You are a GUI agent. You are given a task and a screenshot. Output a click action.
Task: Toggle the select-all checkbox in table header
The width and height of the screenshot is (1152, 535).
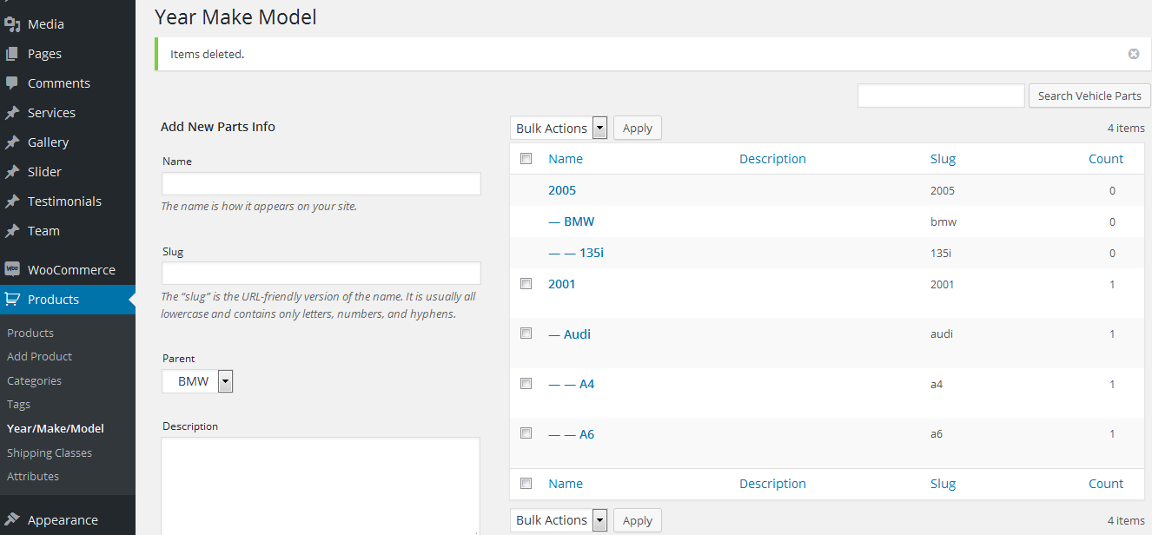[526, 158]
